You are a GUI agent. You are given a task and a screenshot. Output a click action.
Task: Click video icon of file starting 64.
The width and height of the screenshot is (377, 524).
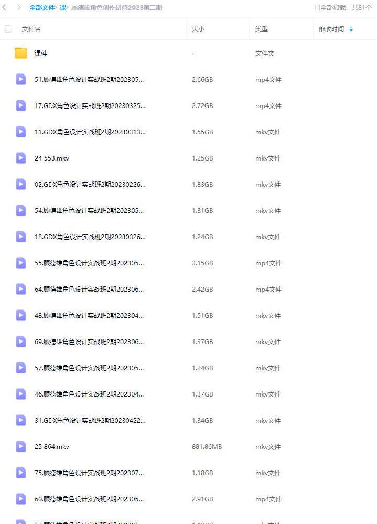click(x=20, y=289)
